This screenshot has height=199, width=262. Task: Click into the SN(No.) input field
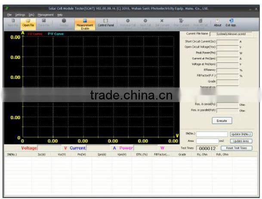pyautogui.click(x=212, y=134)
